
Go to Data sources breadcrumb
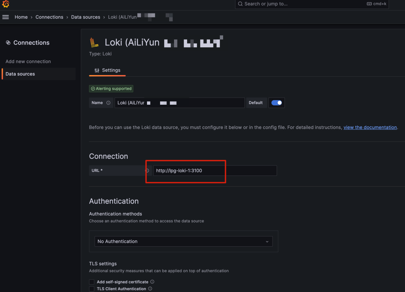point(85,17)
